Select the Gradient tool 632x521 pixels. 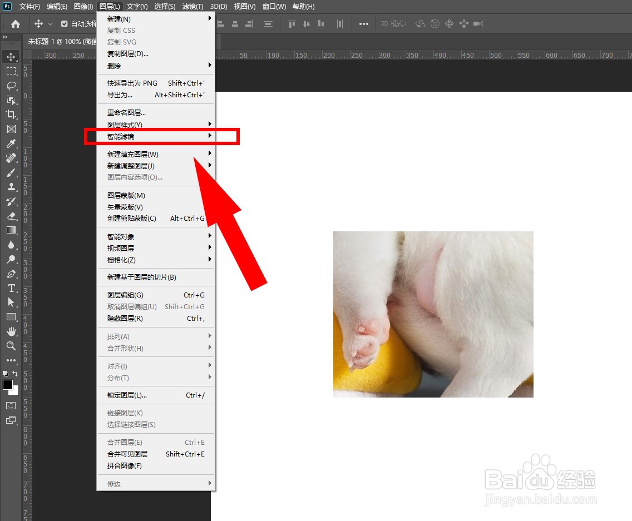11,230
